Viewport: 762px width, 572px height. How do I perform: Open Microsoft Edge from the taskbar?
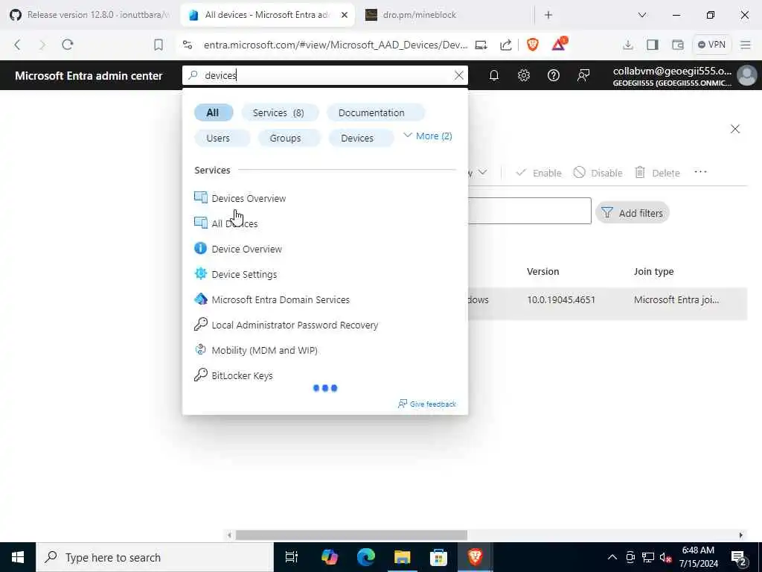pyautogui.click(x=366, y=557)
